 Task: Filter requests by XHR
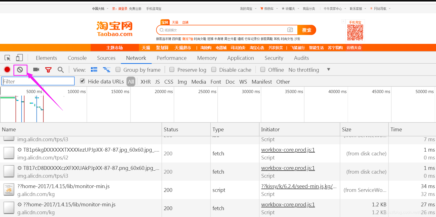(146, 82)
